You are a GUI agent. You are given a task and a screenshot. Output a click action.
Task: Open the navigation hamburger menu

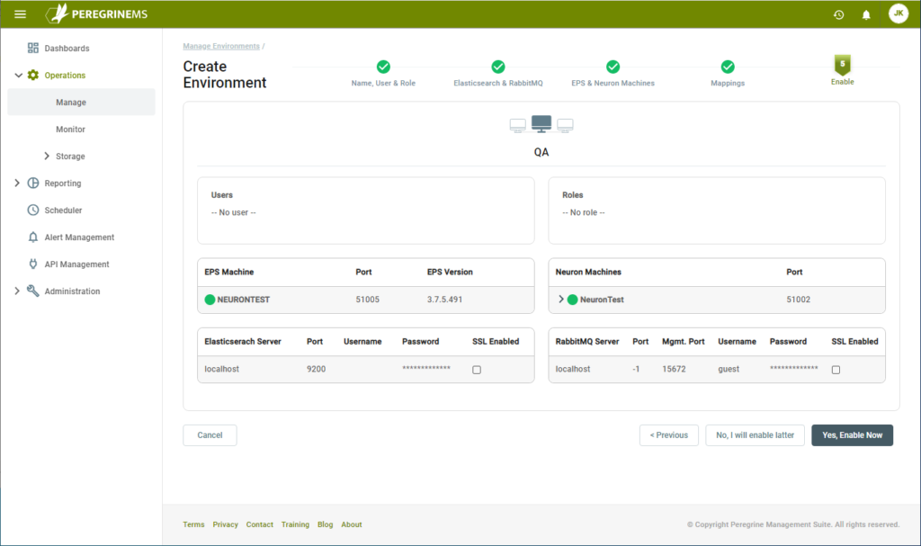pos(20,13)
